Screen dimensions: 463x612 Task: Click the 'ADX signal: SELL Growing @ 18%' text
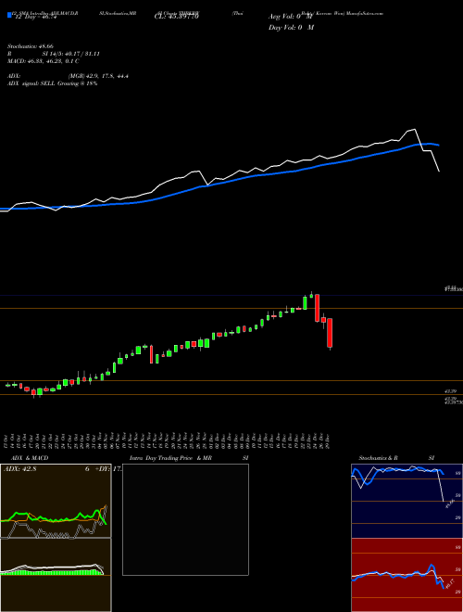(x=52, y=83)
